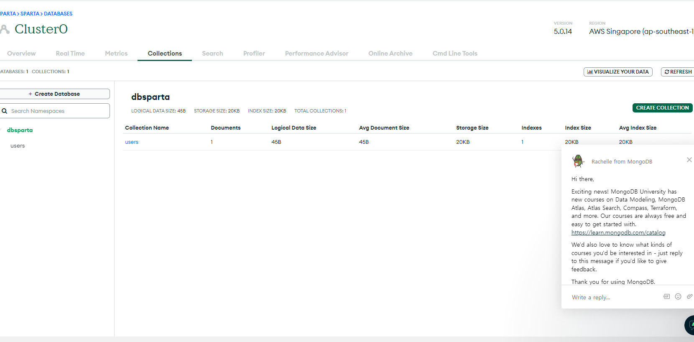The width and height of the screenshot is (694, 342).
Task: Switch to the Overview tab
Action: pyautogui.click(x=21, y=54)
